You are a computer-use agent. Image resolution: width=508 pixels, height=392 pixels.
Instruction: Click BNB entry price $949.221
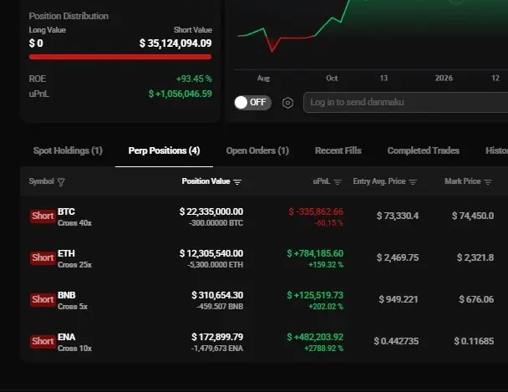[399, 299]
